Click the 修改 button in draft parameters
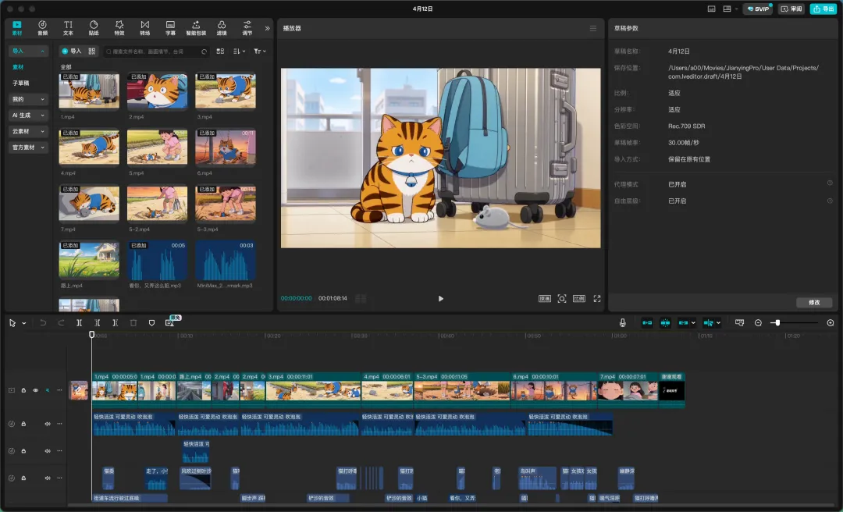Viewport: 843px width, 512px height. pyautogui.click(x=814, y=302)
